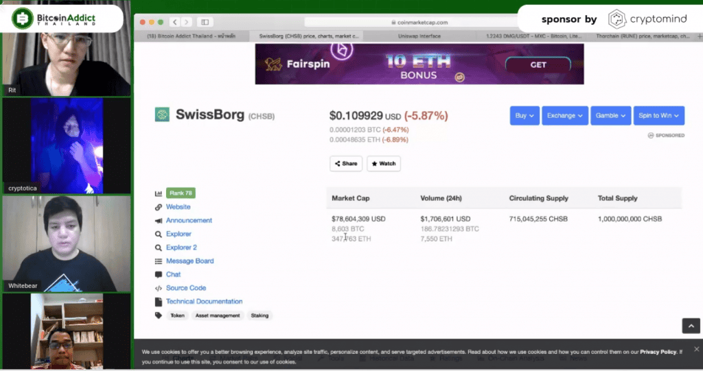The width and height of the screenshot is (703, 371).
Task: Open the Explorer 2 link
Action: [181, 248]
